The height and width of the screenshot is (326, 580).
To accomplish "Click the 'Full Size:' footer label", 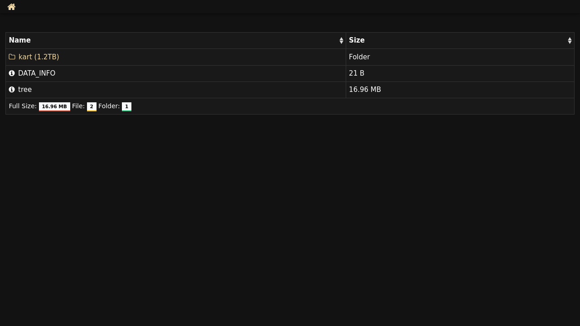I will point(23,106).
